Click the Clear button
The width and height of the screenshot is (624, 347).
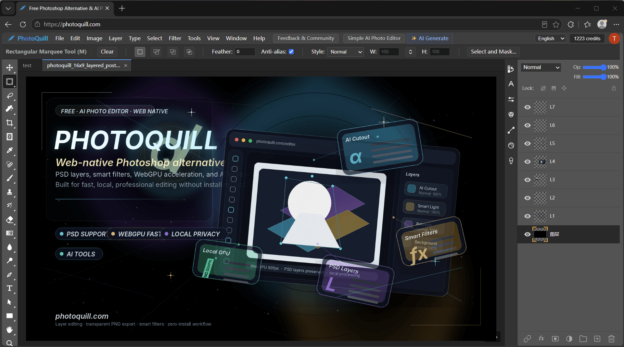coord(107,52)
